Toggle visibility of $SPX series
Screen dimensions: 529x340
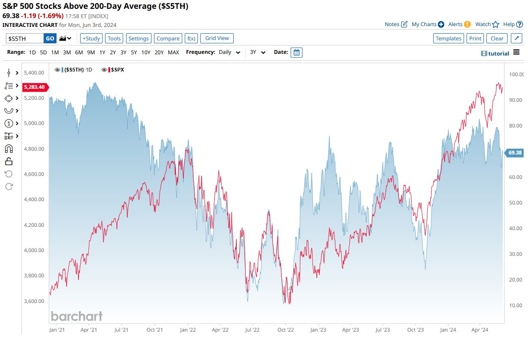104,70
